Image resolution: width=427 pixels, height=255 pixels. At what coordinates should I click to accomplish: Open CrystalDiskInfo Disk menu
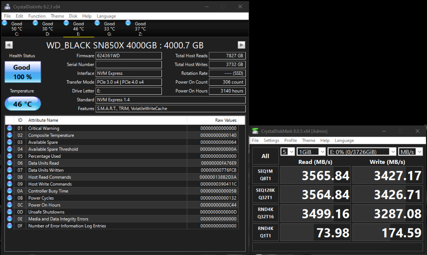[x=73, y=16]
